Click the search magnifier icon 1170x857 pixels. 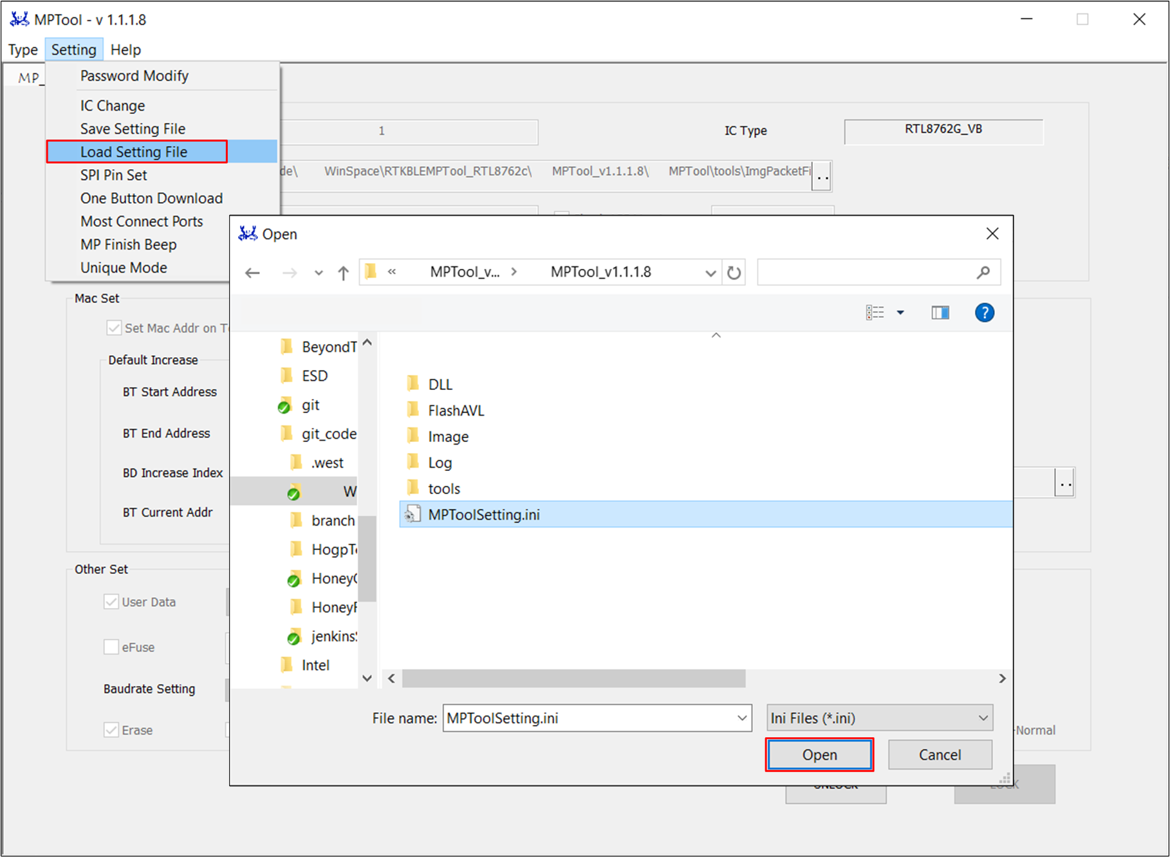point(983,273)
